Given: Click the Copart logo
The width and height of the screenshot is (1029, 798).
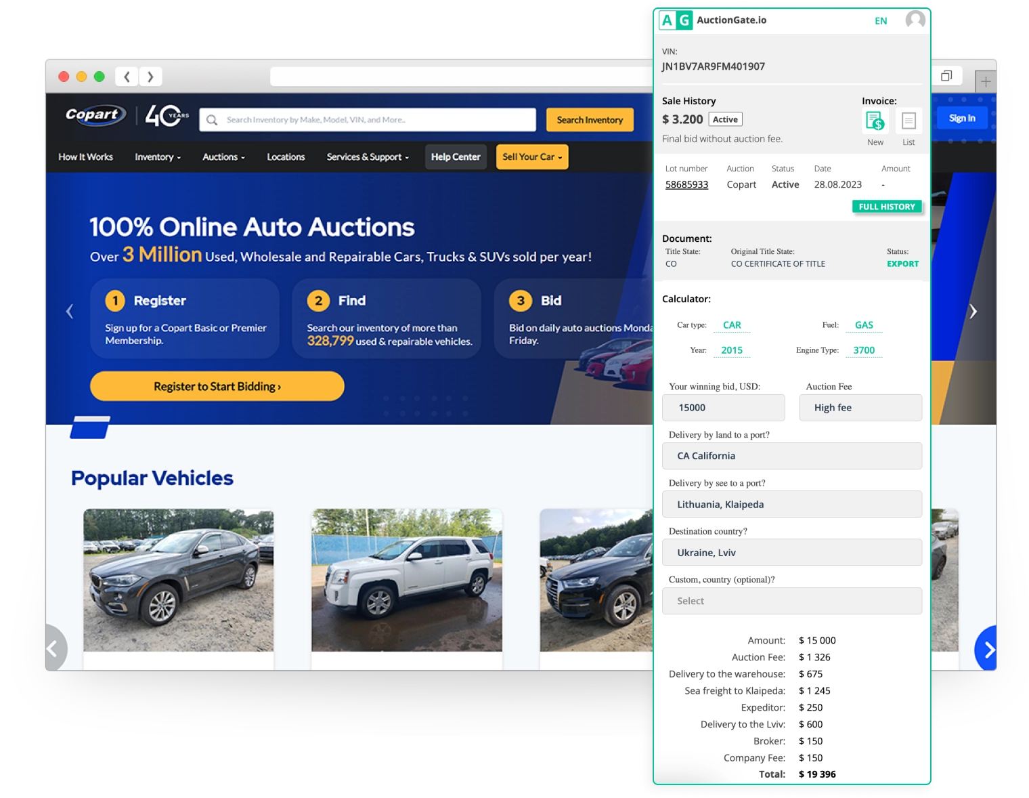Looking at the screenshot, I should click(95, 115).
